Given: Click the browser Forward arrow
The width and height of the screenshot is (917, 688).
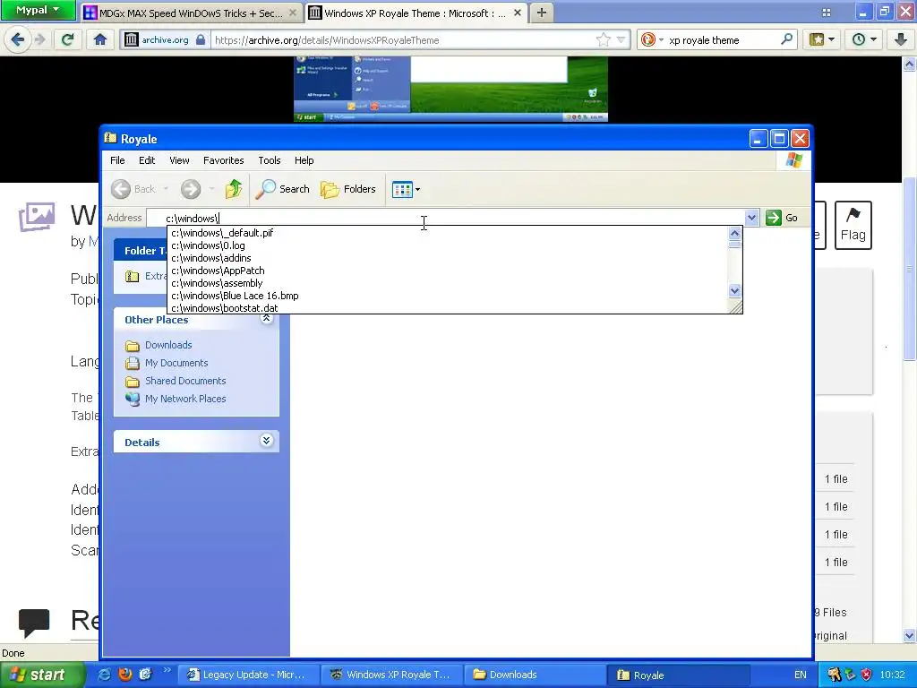Looking at the screenshot, I should click(x=39, y=39).
